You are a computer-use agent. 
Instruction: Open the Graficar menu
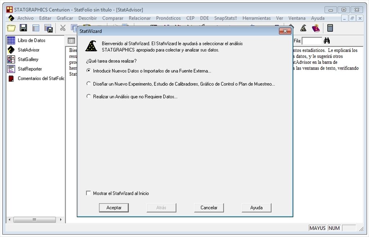point(65,18)
